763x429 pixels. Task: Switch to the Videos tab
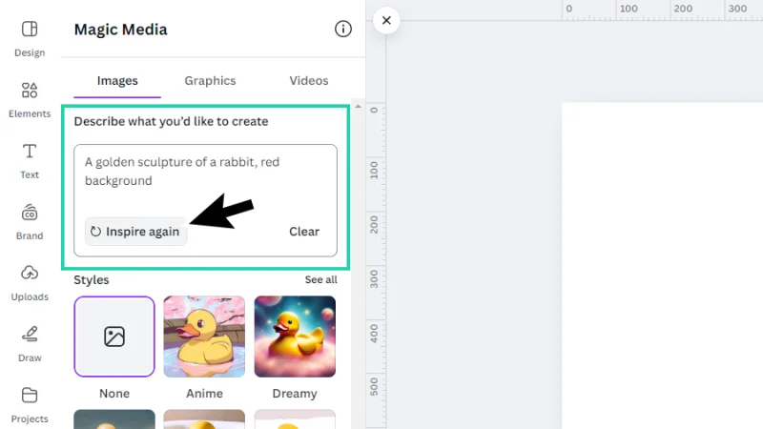(308, 81)
